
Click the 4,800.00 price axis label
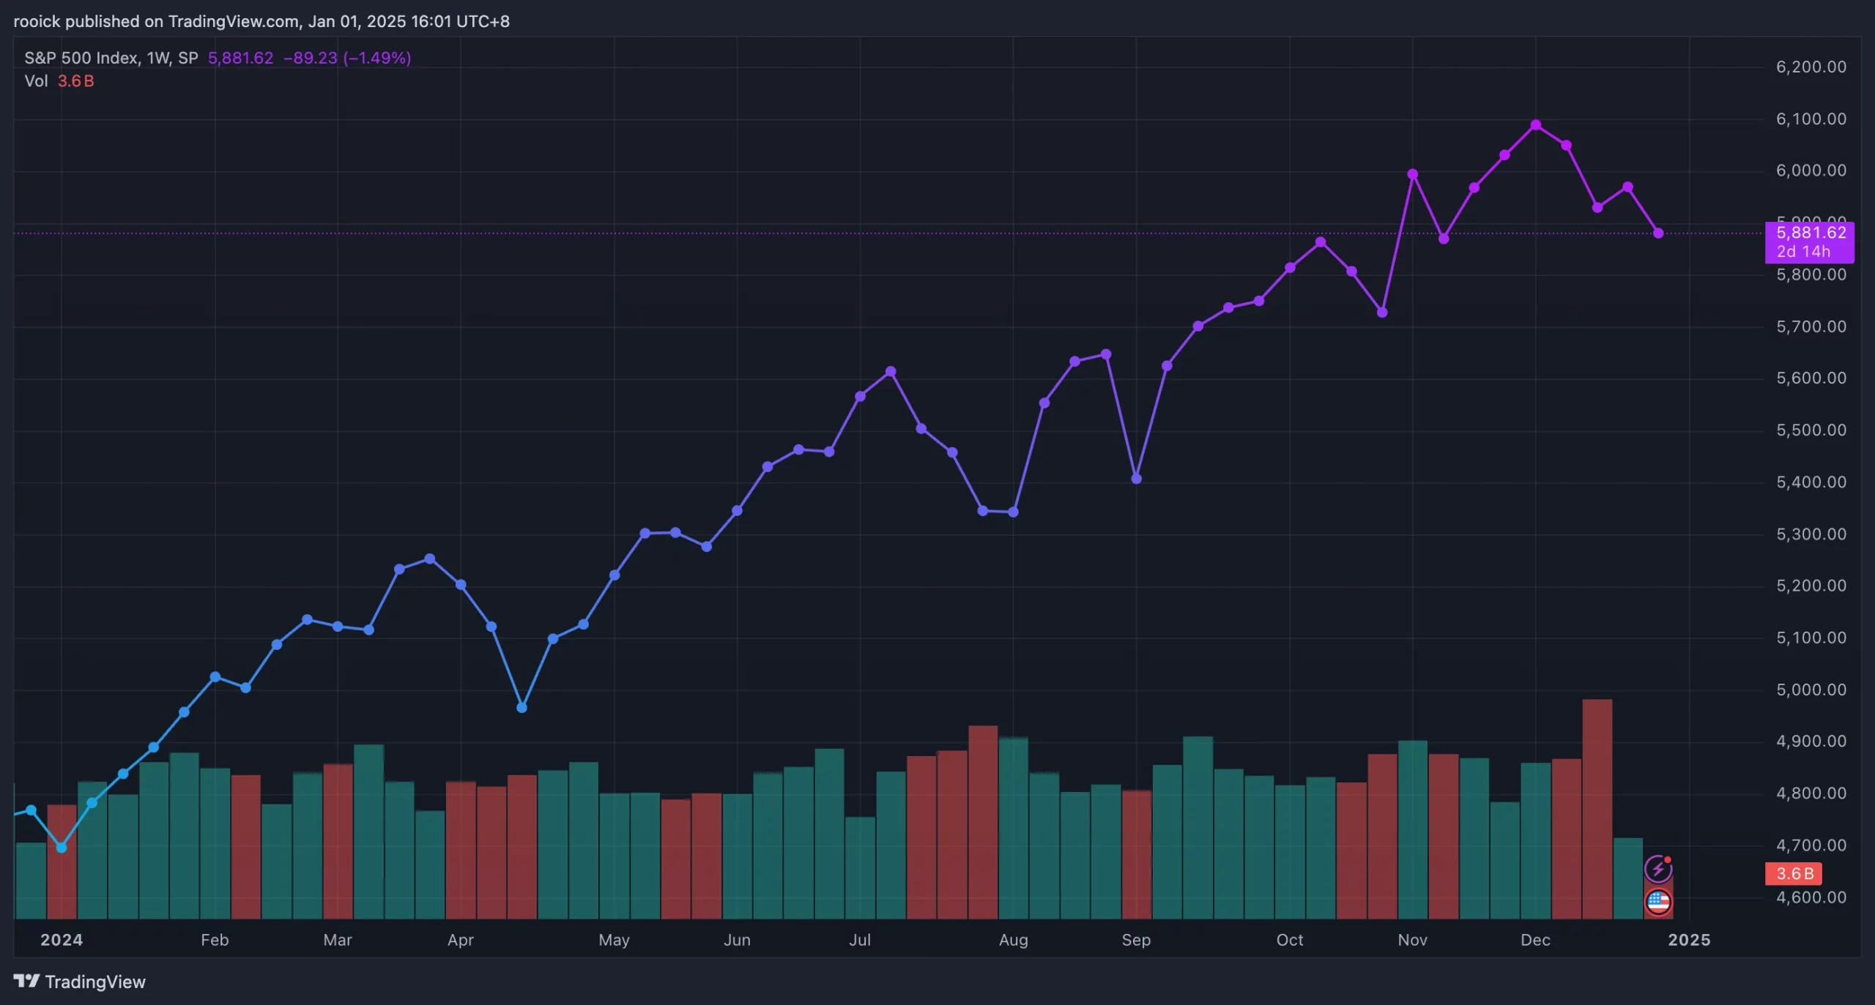[1811, 793]
